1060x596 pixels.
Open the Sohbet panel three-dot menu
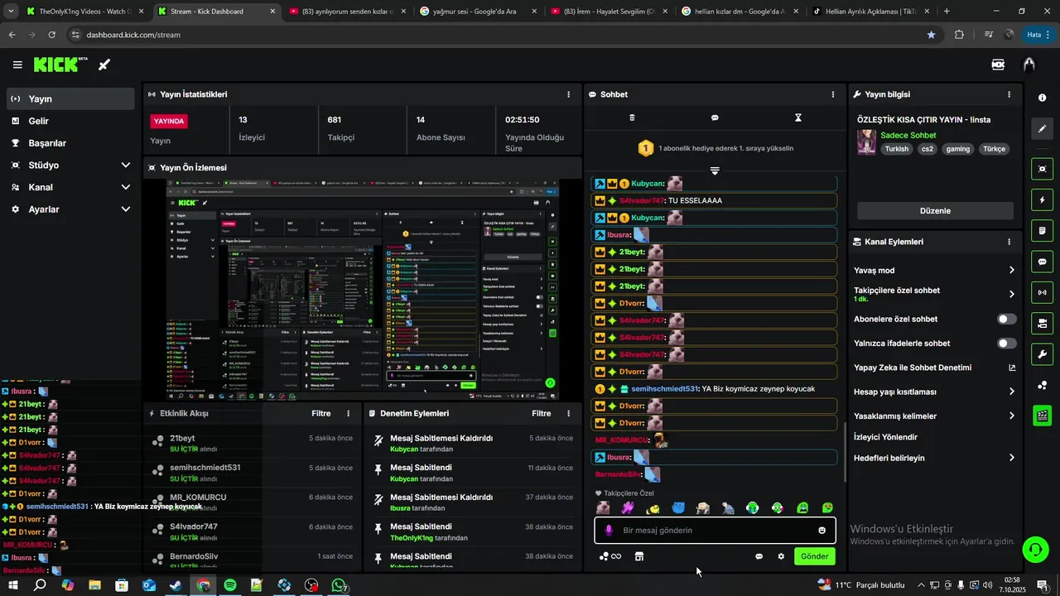click(x=833, y=94)
